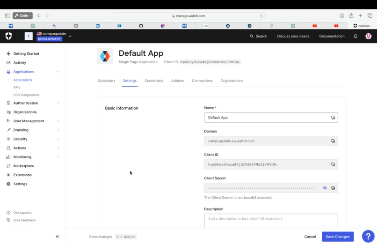Switch to the LinkedIn browser tab
Image resolution: width=377 pixels, height=245 pixels.
pos(98,26)
